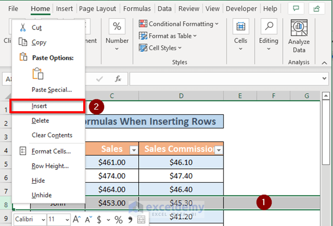The width and height of the screenshot is (333, 226).
Task: Open the Comments speech bubble button
Action: [x=295, y=9]
